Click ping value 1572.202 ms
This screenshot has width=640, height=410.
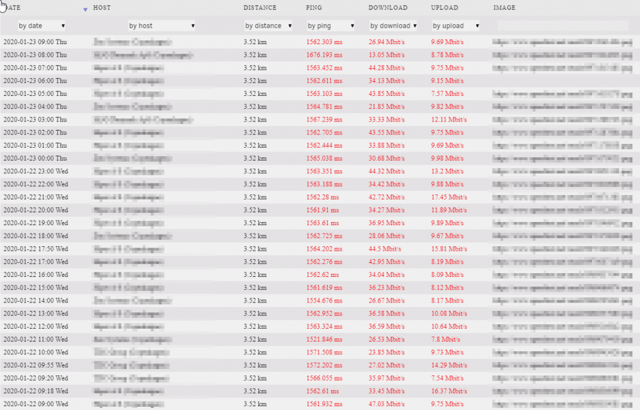tap(324, 365)
